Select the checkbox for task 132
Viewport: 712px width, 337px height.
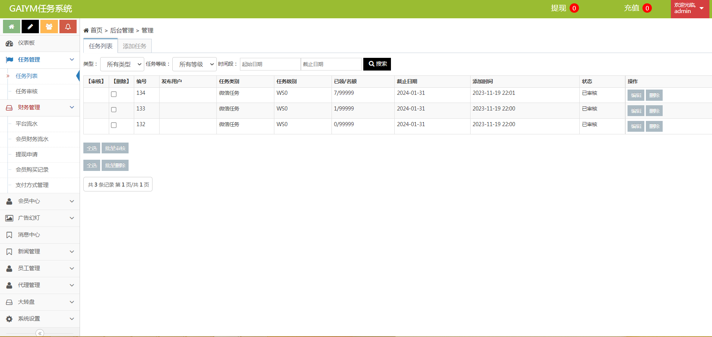tap(114, 125)
